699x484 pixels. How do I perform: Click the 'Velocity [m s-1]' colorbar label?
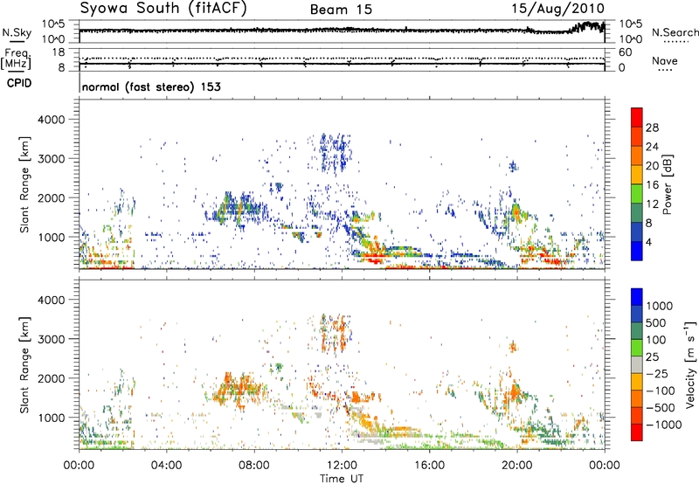point(689,364)
